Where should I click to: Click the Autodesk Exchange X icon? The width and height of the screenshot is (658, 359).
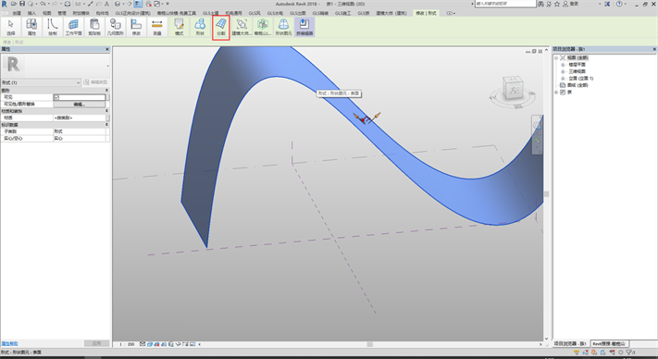point(607,4)
